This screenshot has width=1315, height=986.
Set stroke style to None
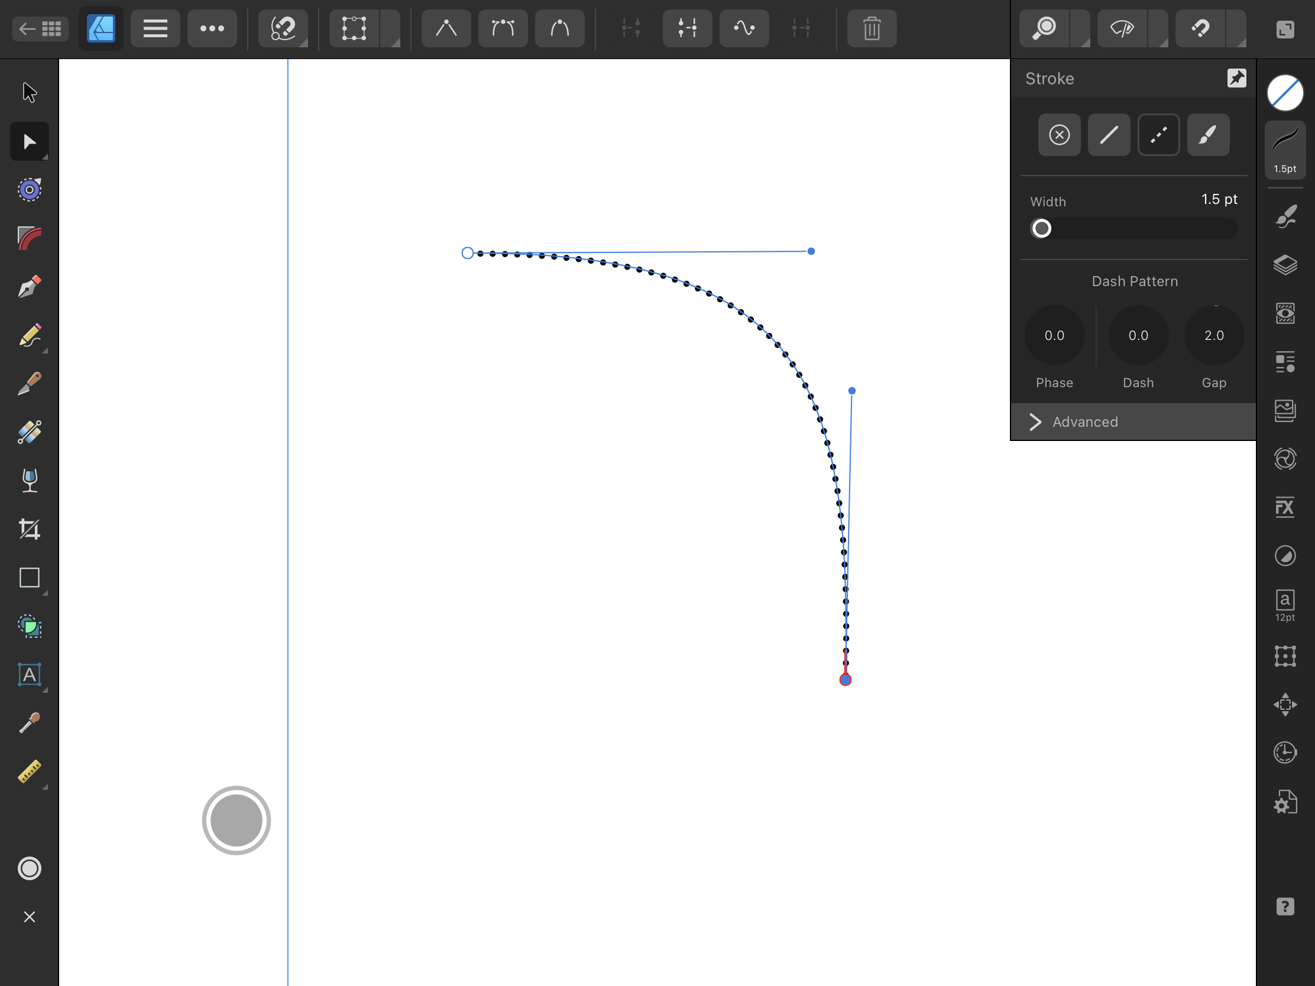pos(1060,135)
